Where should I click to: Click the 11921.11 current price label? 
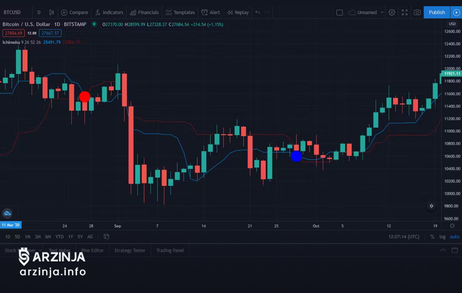tap(452, 74)
